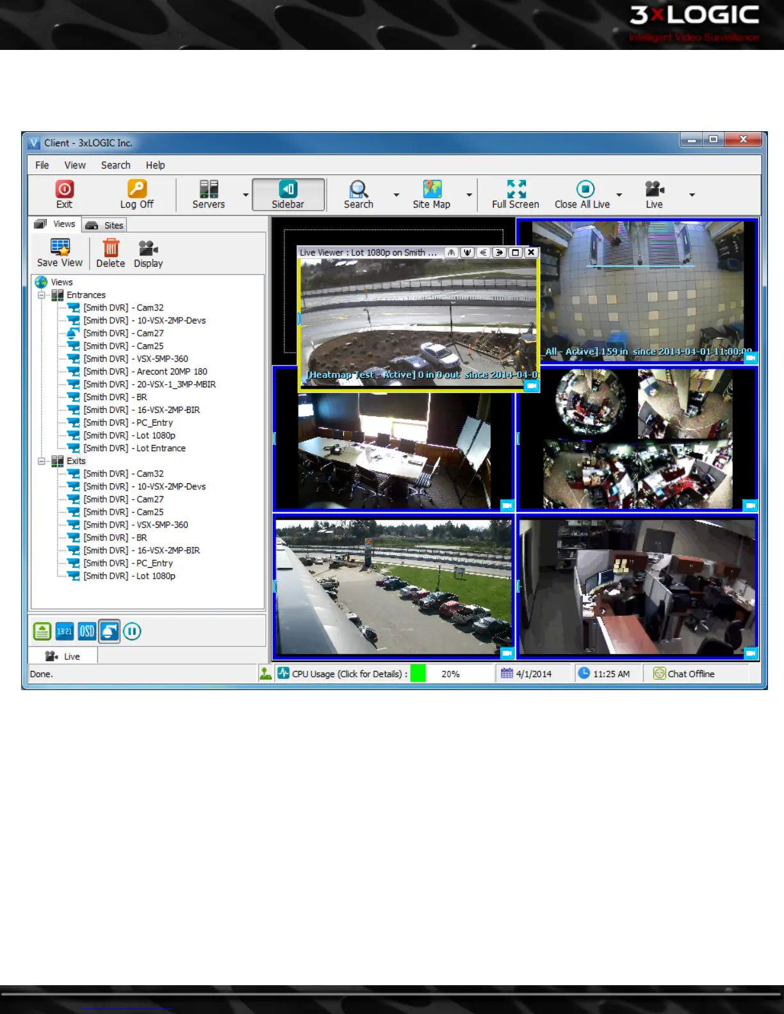Open the View menu
Viewport: 784px width, 1014px height.
click(x=75, y=165)
